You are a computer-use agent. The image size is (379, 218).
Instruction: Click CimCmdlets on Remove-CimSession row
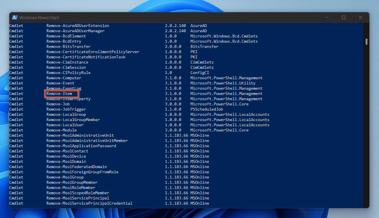[202, 67]
